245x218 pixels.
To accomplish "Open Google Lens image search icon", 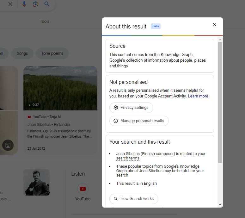I will pos(36,4).
